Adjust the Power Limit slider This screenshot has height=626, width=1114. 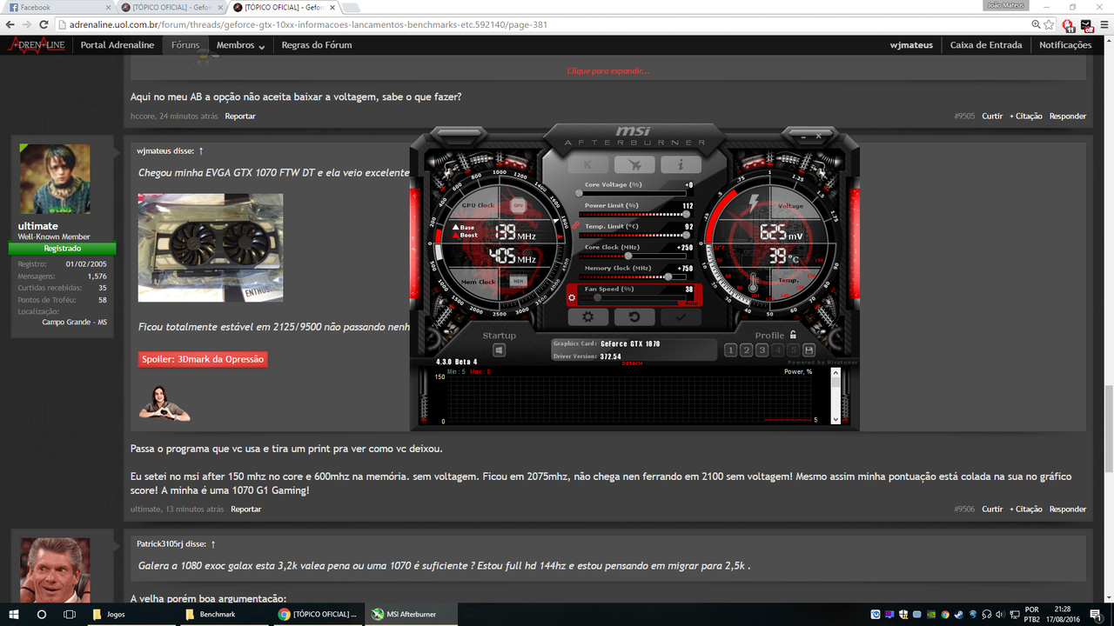[x=634, y=214]
